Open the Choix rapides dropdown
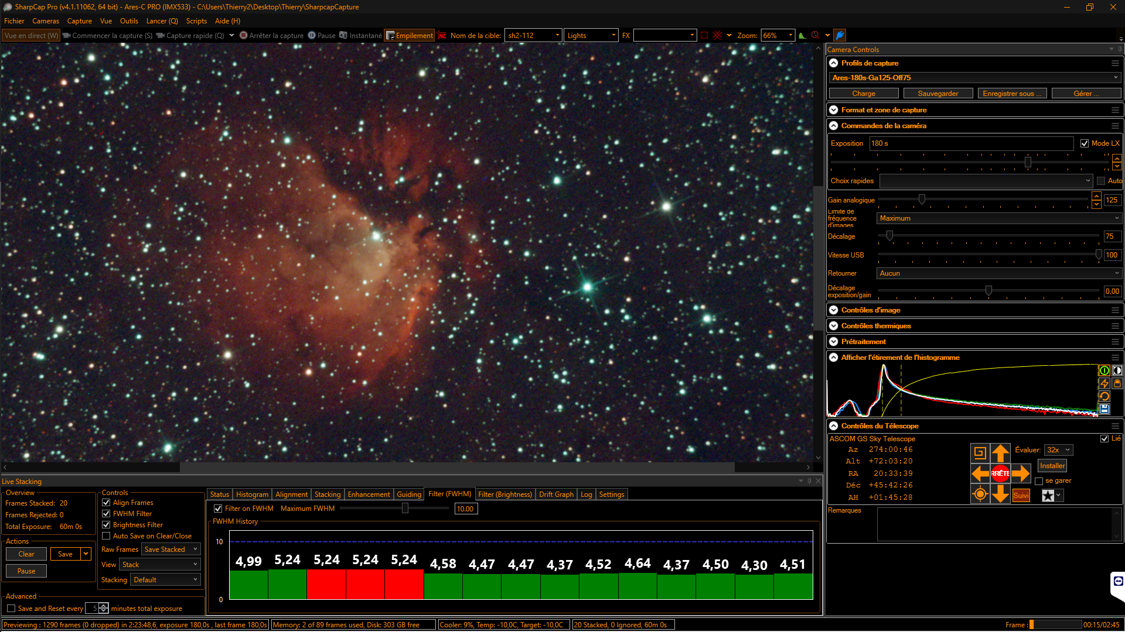The height and width of the screenshot is (632, 1125). (x=986, y=181)
